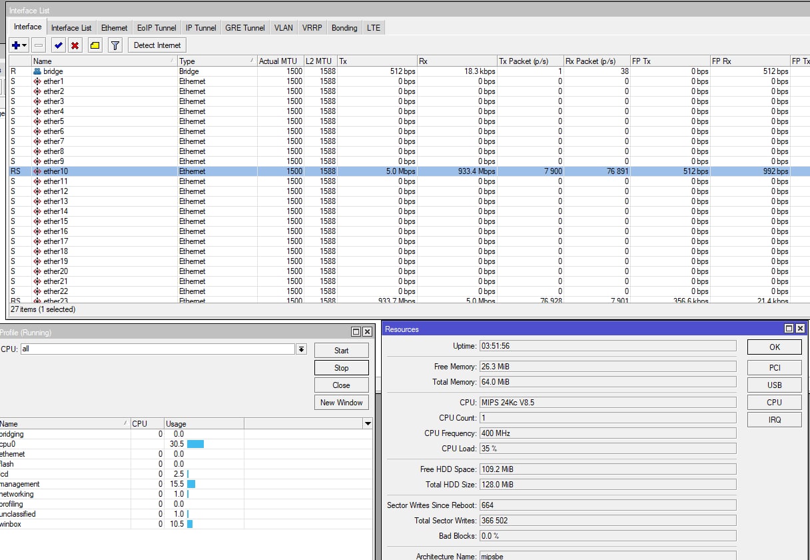This screenshot has height=560, width=810.
Task: Click the Usage column header in Profile
Action: point(204,424)
